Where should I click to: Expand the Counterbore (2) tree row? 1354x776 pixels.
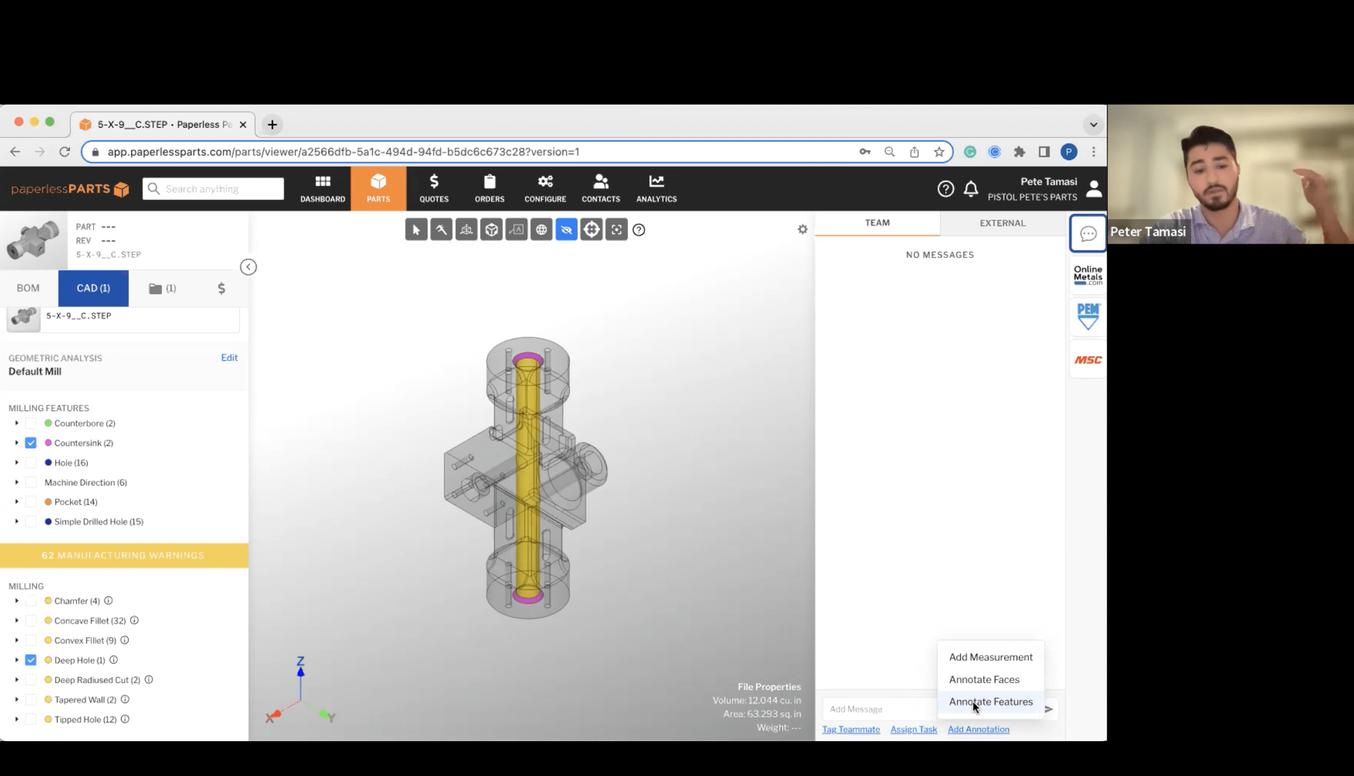pos(16,423)
